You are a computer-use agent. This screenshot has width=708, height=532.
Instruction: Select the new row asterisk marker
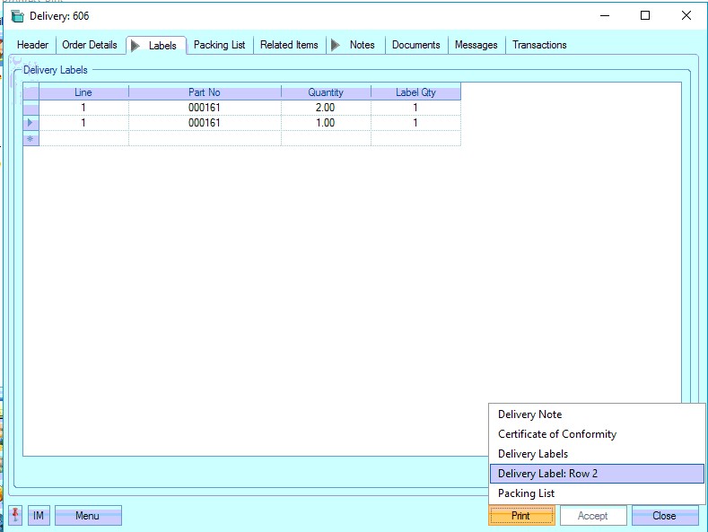point(31,138)
